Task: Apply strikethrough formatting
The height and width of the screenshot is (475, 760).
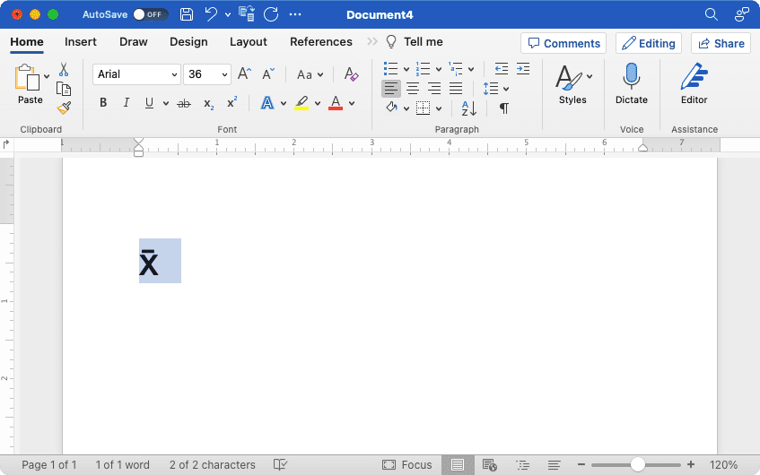Action: point(184,103)
